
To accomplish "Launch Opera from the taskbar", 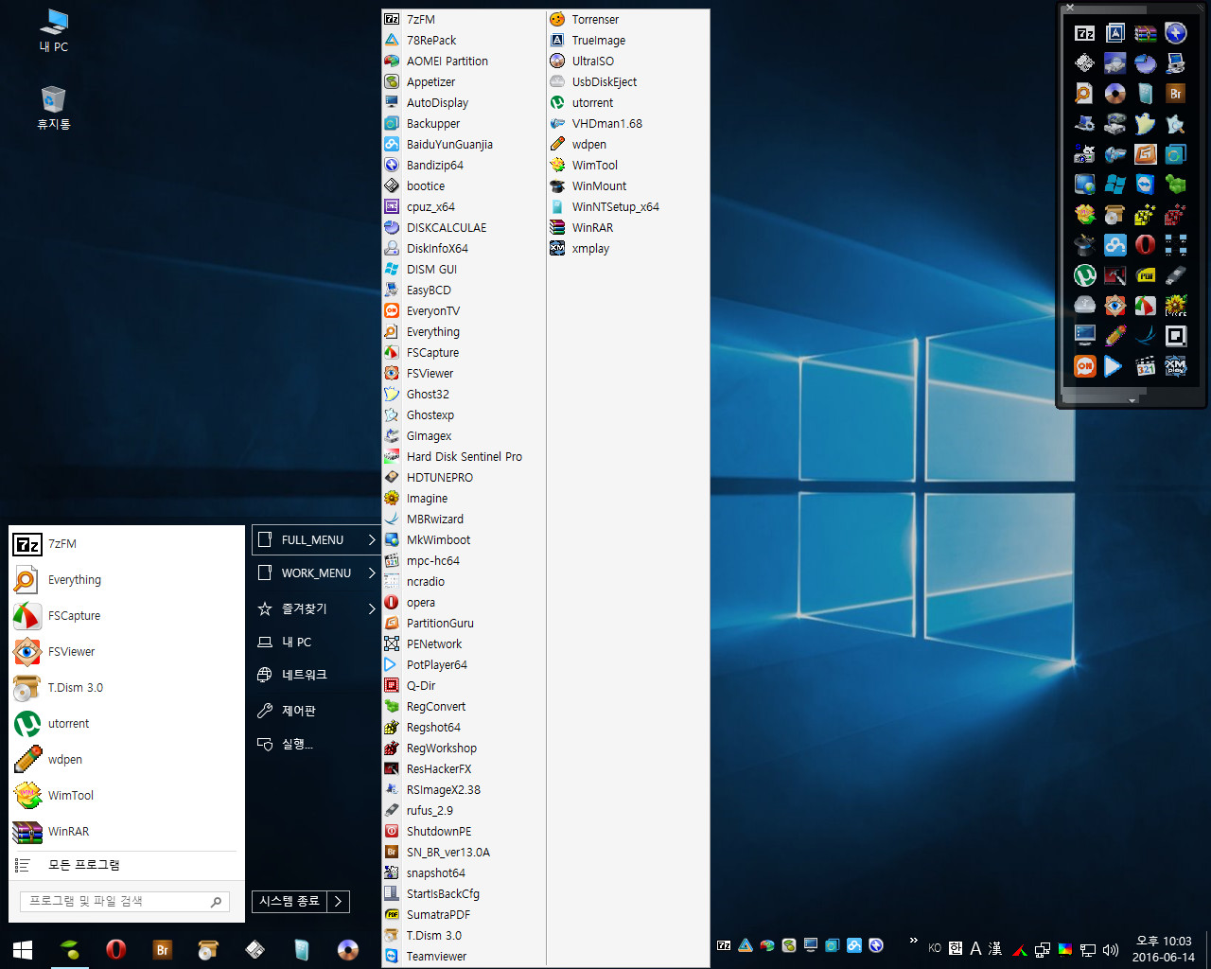I will 115,949.
